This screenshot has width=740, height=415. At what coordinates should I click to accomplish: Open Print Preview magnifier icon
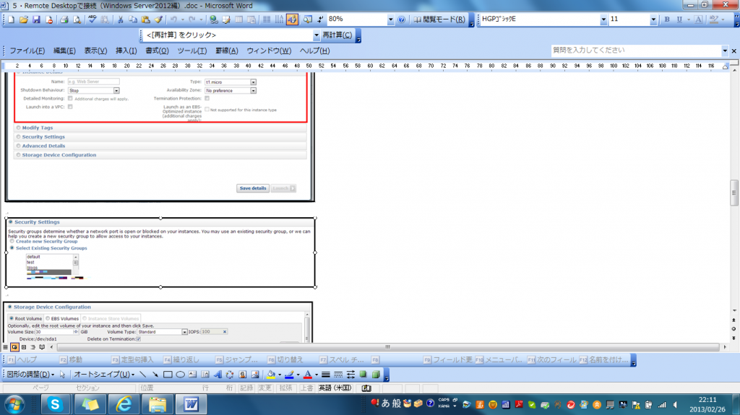(x=77, y=19)
